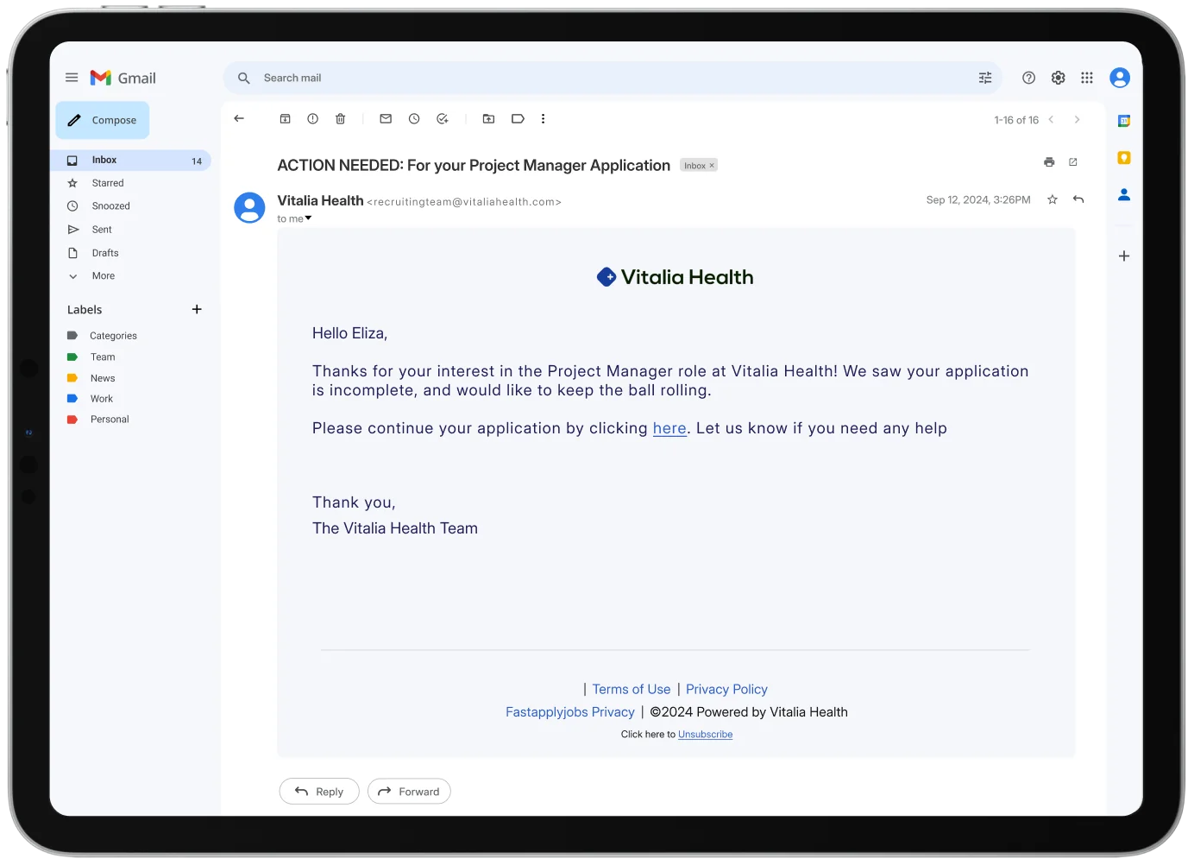
Task: Open the Gmail main menu hamburger
Action: point(72,78)
